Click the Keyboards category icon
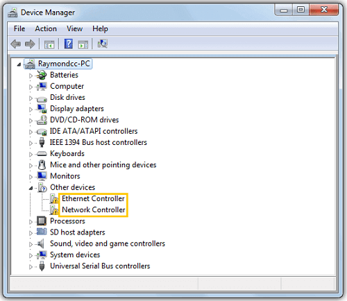Viewport: 347px width, 301px height. [42, 153]
